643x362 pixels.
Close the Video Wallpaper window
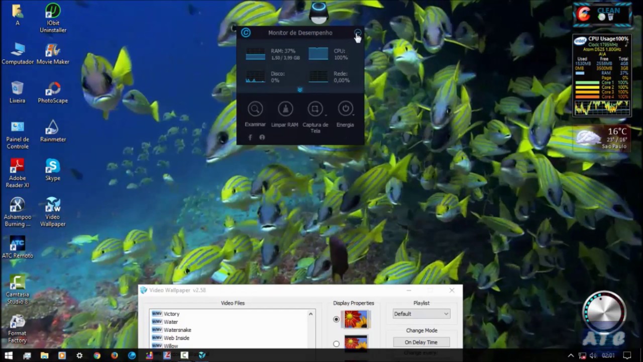(x=452, y=290)
